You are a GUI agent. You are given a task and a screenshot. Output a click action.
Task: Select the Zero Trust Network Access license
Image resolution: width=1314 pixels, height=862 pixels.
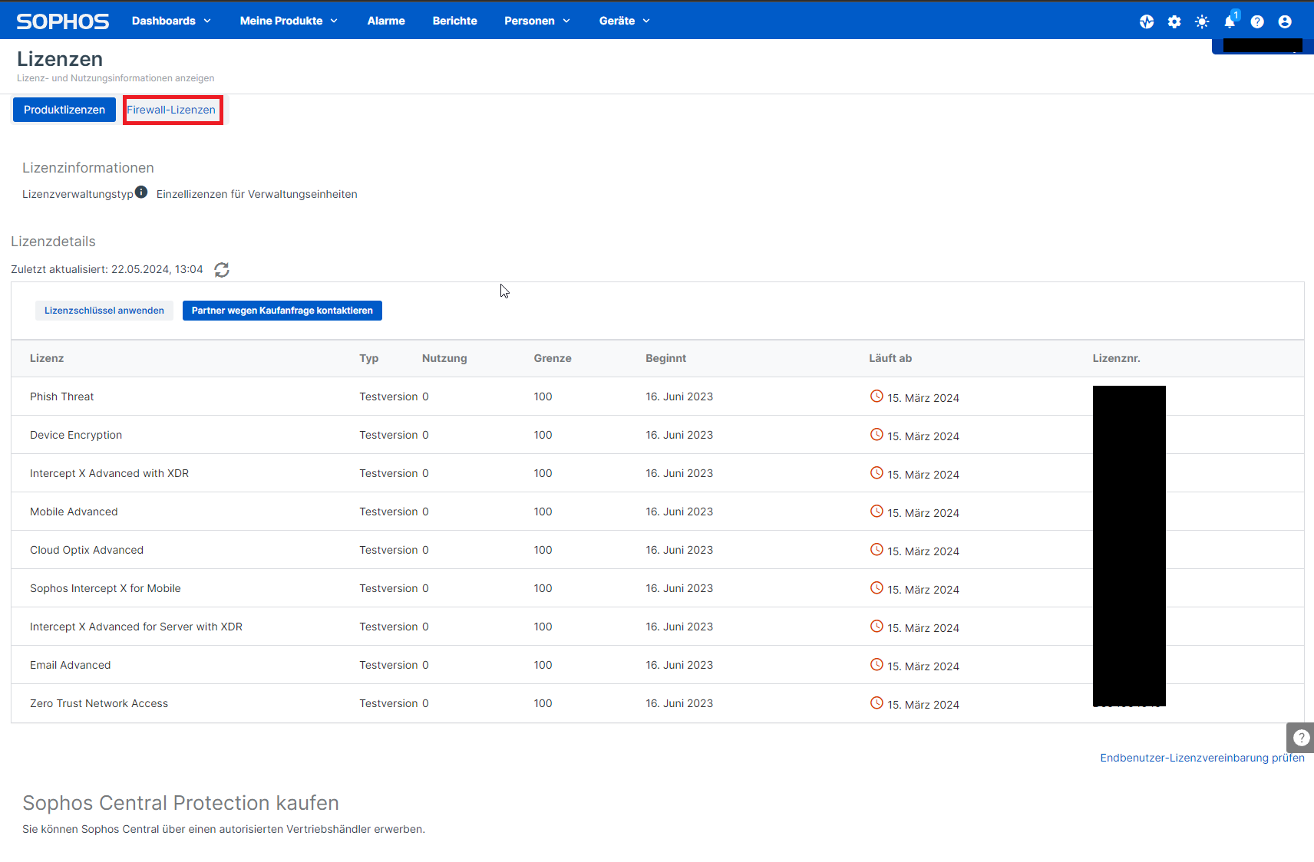(99, 703)
